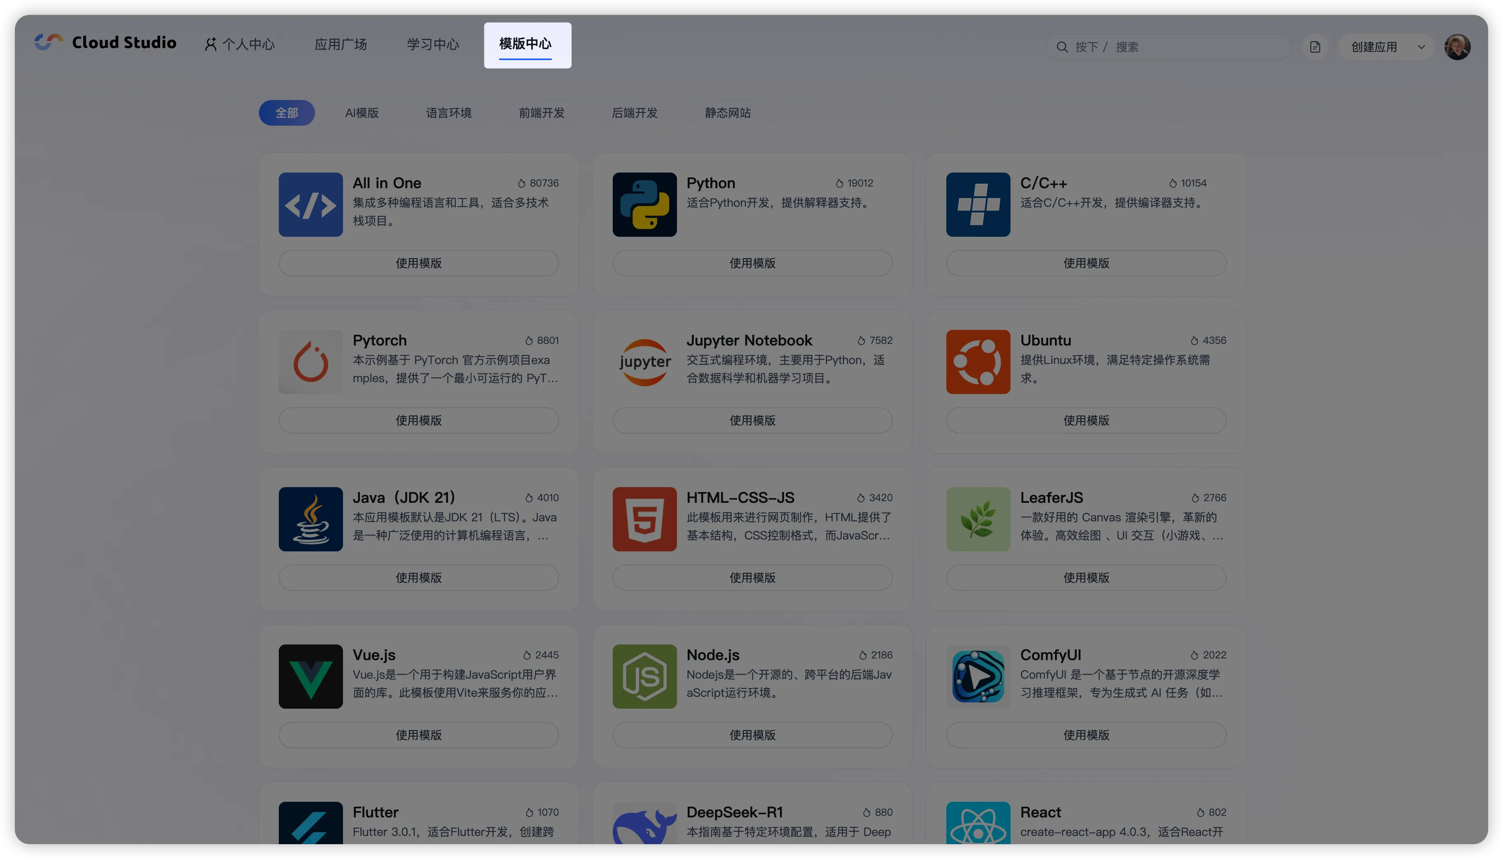Select the 前端开发 filter chip
Image resolution: width=1503 pixels, height=859 pixels.
coord(541,113)
